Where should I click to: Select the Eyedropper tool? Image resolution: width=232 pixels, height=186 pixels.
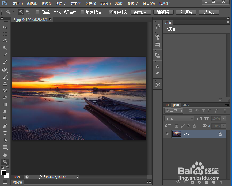tap(5, 62)
